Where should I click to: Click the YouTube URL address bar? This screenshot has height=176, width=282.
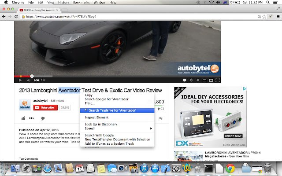[140, 17]
